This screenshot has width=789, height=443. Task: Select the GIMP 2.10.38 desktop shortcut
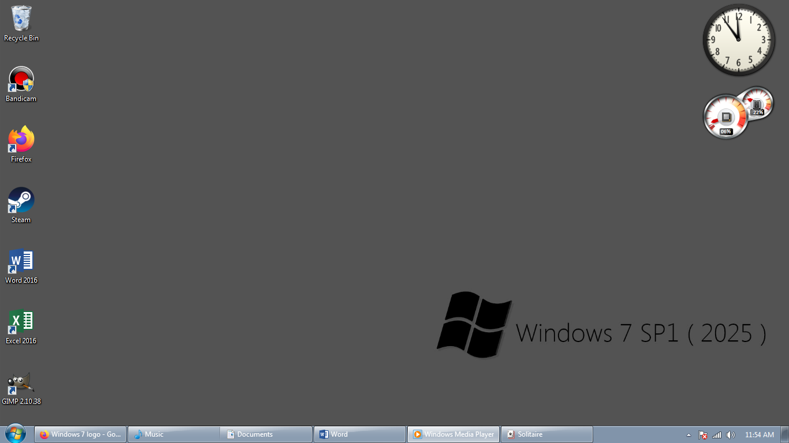click(x=21, y=387)
